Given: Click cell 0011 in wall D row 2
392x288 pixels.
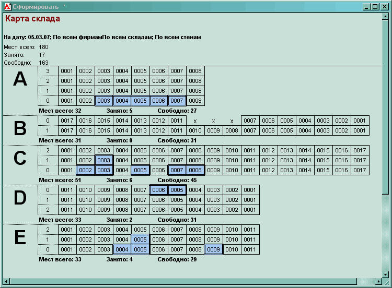Looking at the screenshot, I should coord(67,210).
